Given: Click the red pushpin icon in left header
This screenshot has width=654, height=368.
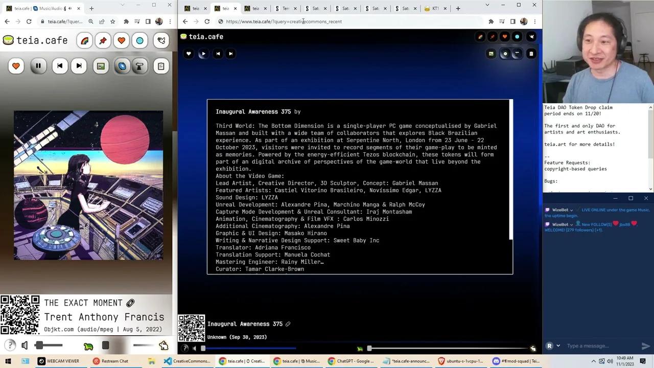Looking at the screenshot, I should coord(103,41).
